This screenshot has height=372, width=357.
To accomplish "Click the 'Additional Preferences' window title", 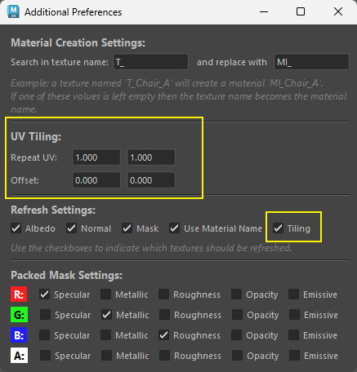I will (74, 12).
